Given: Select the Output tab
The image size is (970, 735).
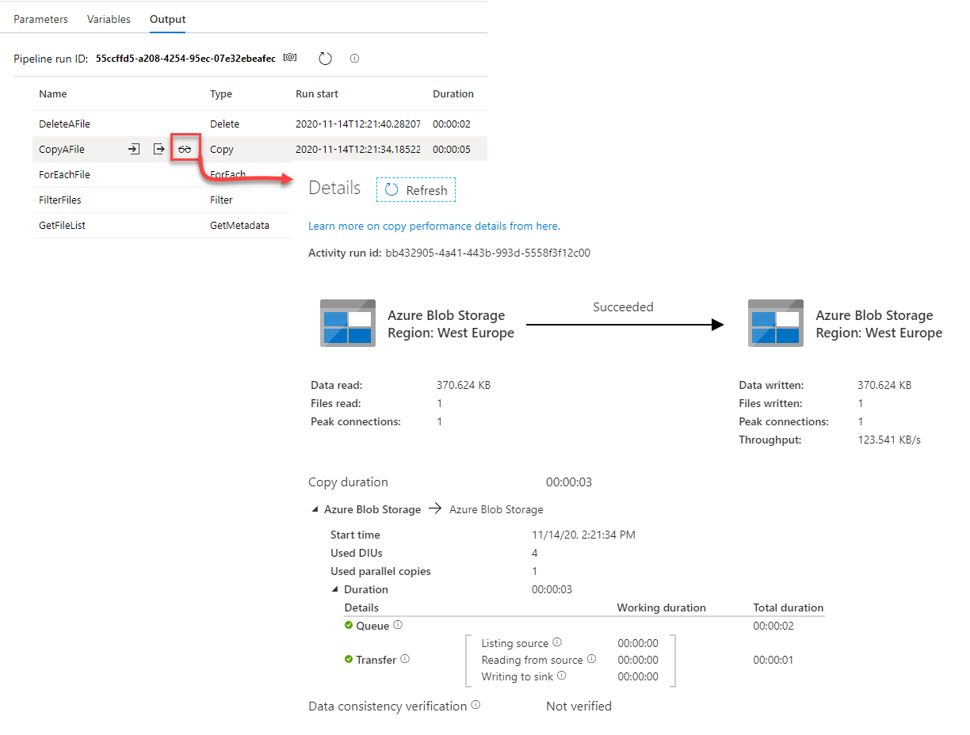Looking at the screenshot, I should (167, 19).
